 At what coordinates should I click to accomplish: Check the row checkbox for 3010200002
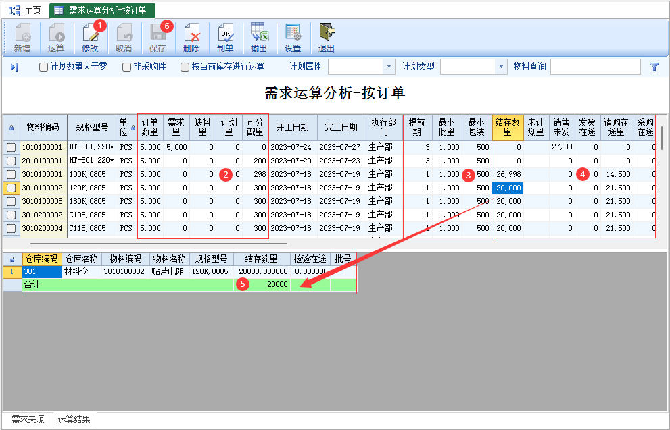click(x=11, y=215)
